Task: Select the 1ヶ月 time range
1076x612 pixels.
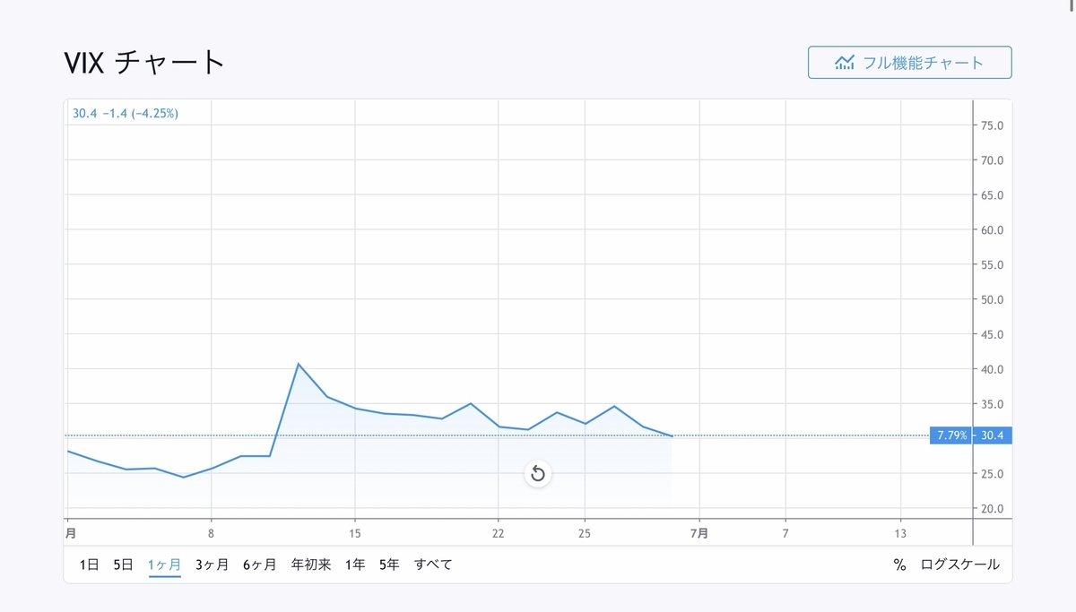Action: 165,565
